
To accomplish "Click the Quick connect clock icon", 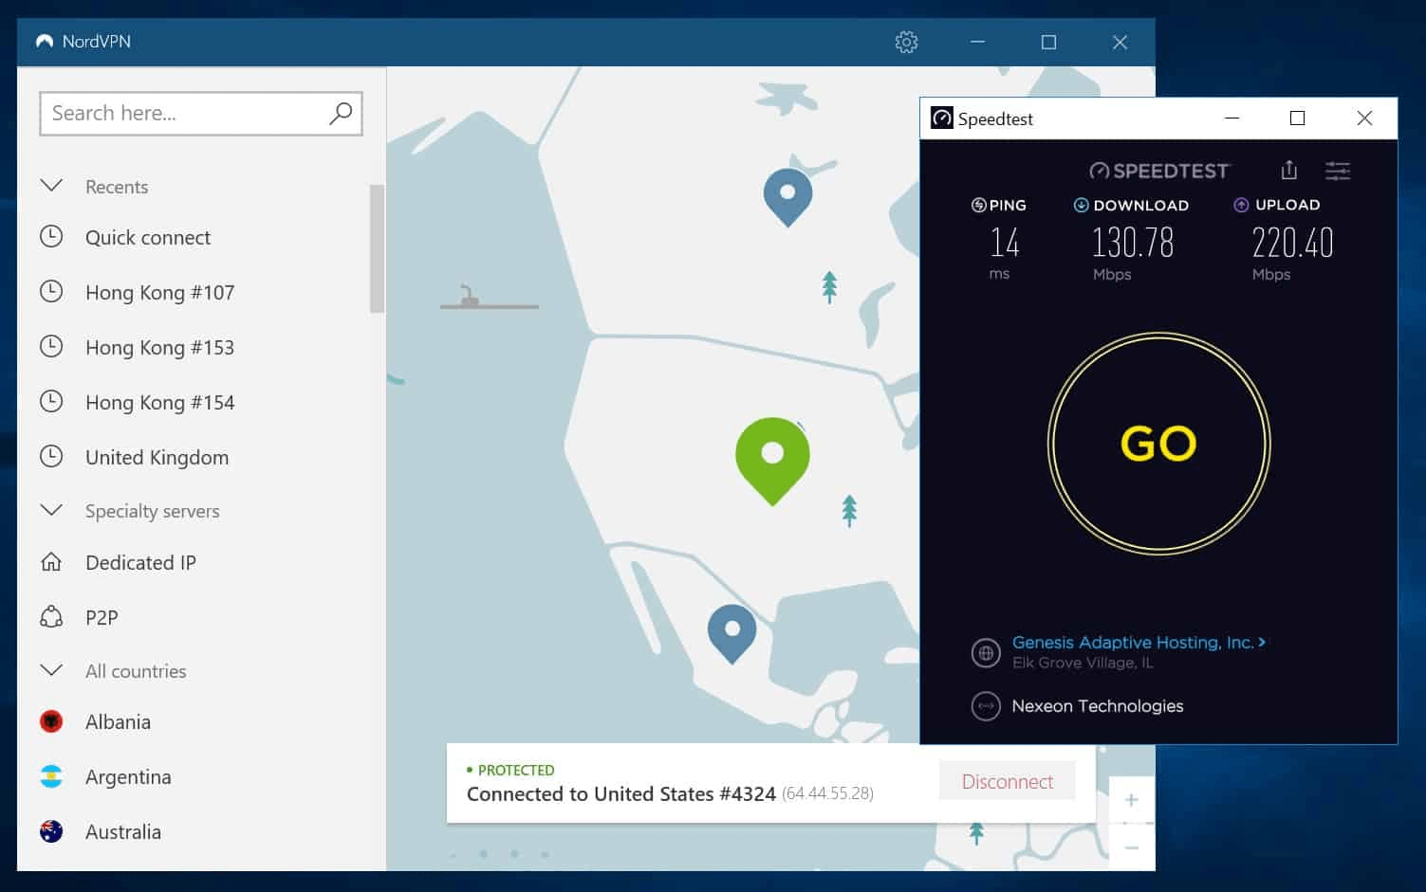I will 52,237.
